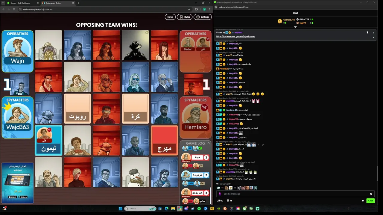Expand the pinned message chevron
The height and width of the screenshot is (215, 383).
click(x=373, y=37)
